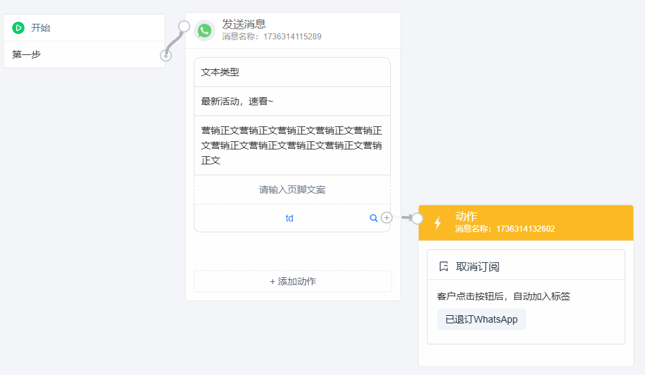Click the green start play icon
Screen dimensions: 645x375
click(18, 28)
